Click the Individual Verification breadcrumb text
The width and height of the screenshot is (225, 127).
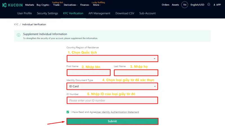click(x=34, y=24)
